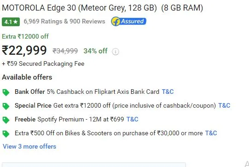Open 6,969 Ratings & 900 Reviews
Image resolution: width=249 pixels, height=167 pixels.
pos(64,22)
